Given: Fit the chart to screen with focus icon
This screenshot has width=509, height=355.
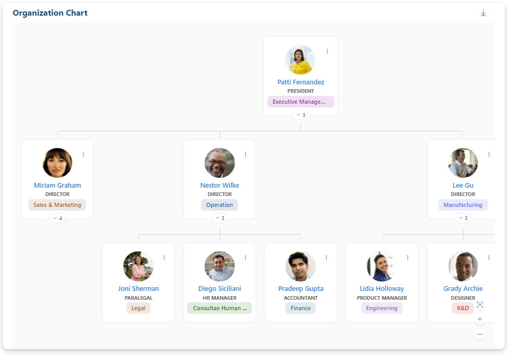Looking at the screenshot, I should 480,305.
